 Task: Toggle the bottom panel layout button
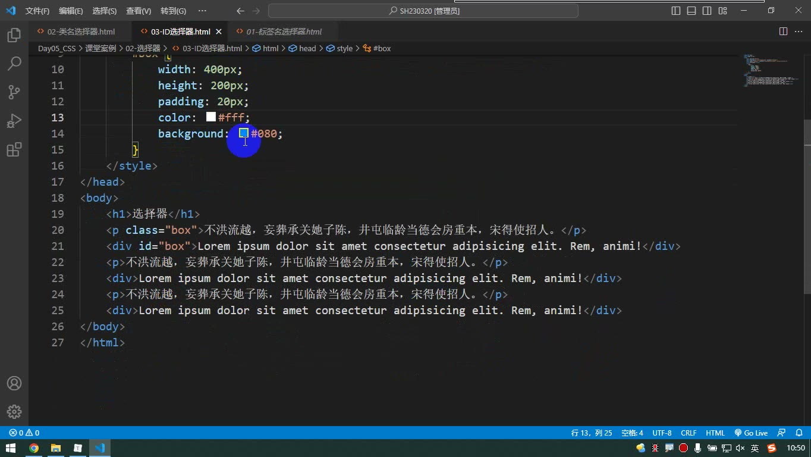(x=691, y=11)
